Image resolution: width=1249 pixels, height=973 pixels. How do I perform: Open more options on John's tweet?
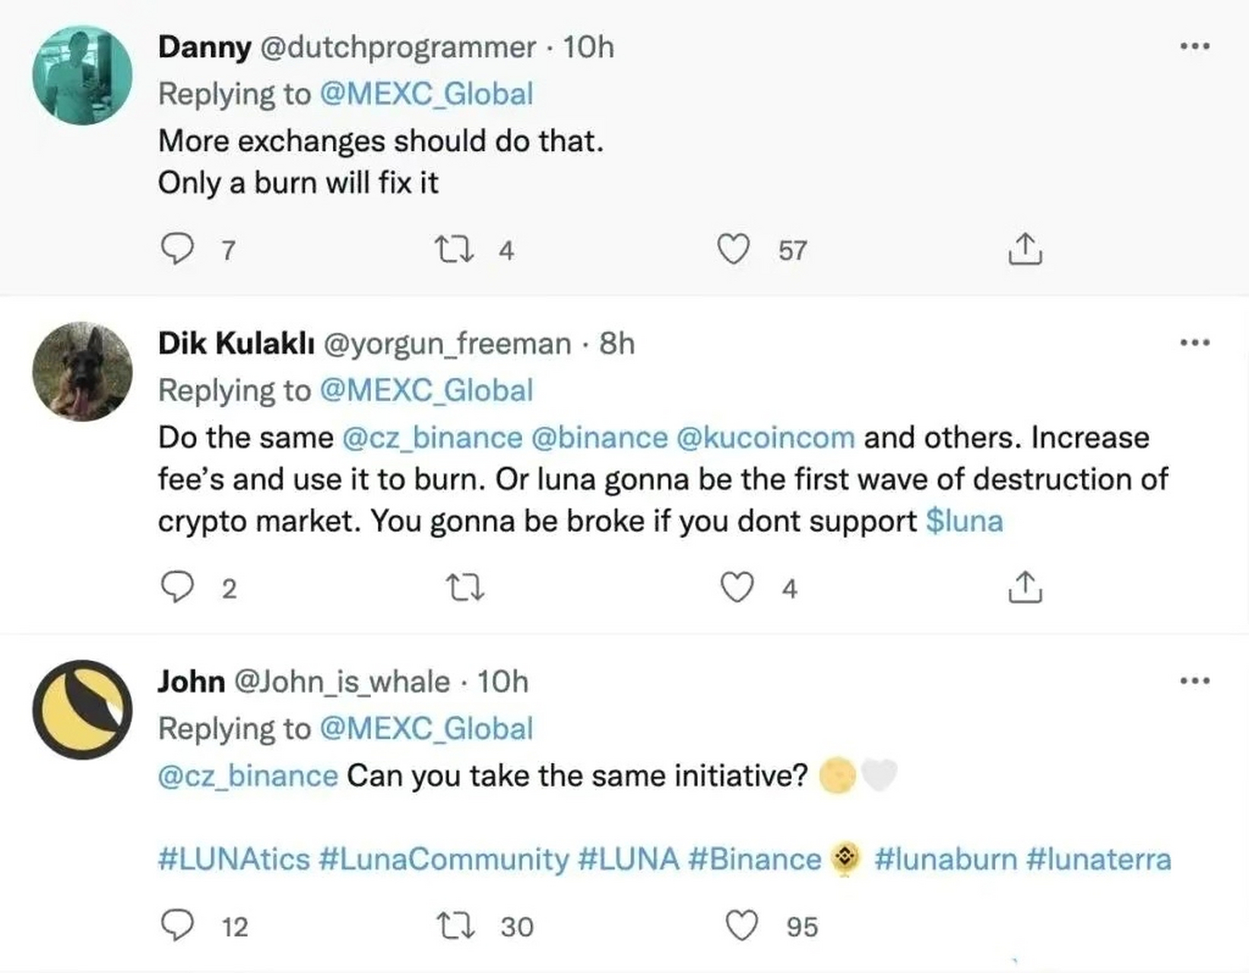tap(1194, 681)
